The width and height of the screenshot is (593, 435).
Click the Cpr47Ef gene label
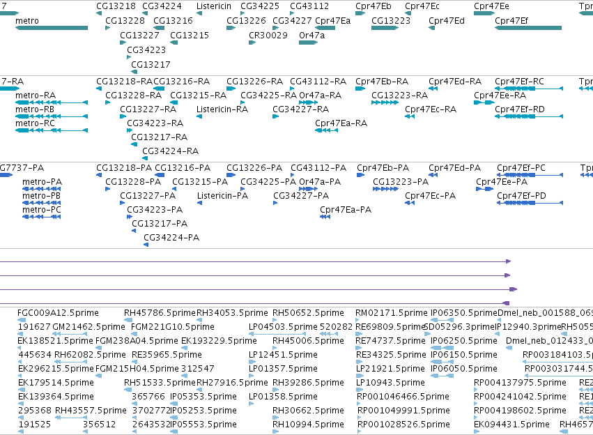point(511,21)
